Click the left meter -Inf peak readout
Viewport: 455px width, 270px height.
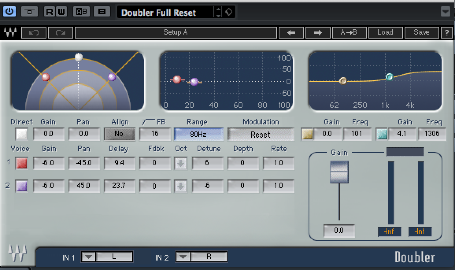389,231
